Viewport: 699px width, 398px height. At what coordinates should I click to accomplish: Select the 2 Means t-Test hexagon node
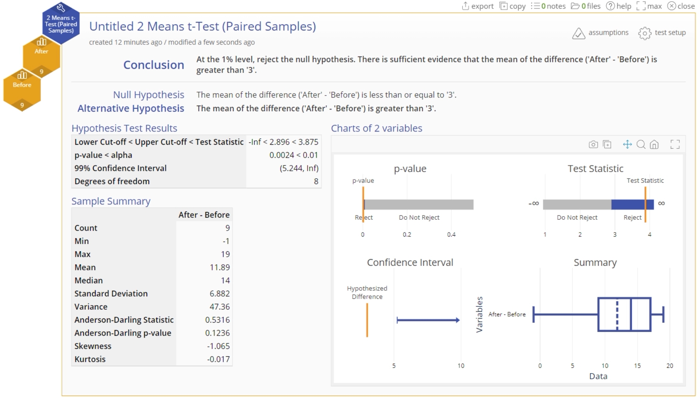pos(60,23)
